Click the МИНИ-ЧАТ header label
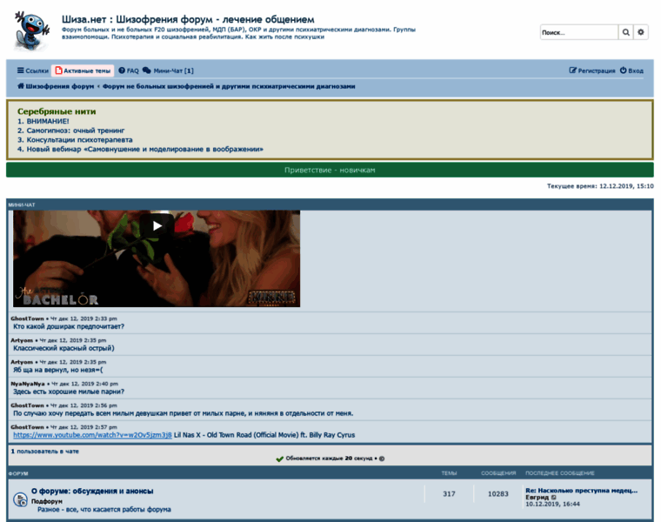The image size is (661, 522). (x=22, y=205)
